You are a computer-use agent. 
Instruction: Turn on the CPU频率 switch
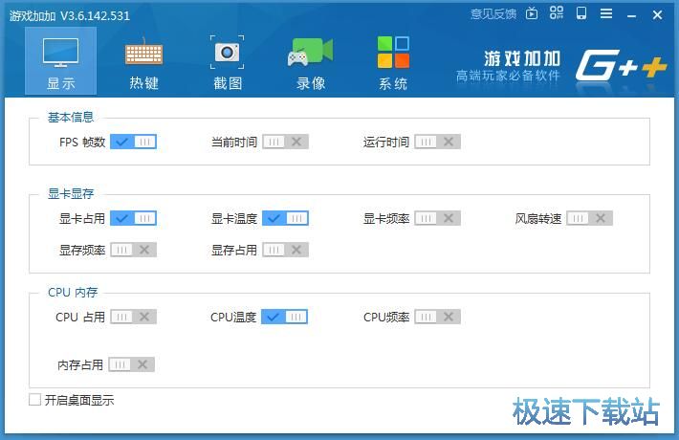[437, 317]
